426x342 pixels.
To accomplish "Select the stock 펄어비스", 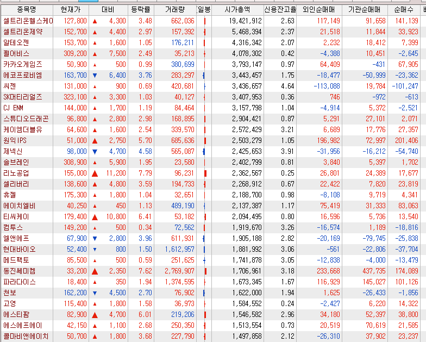I will (16, 53).
